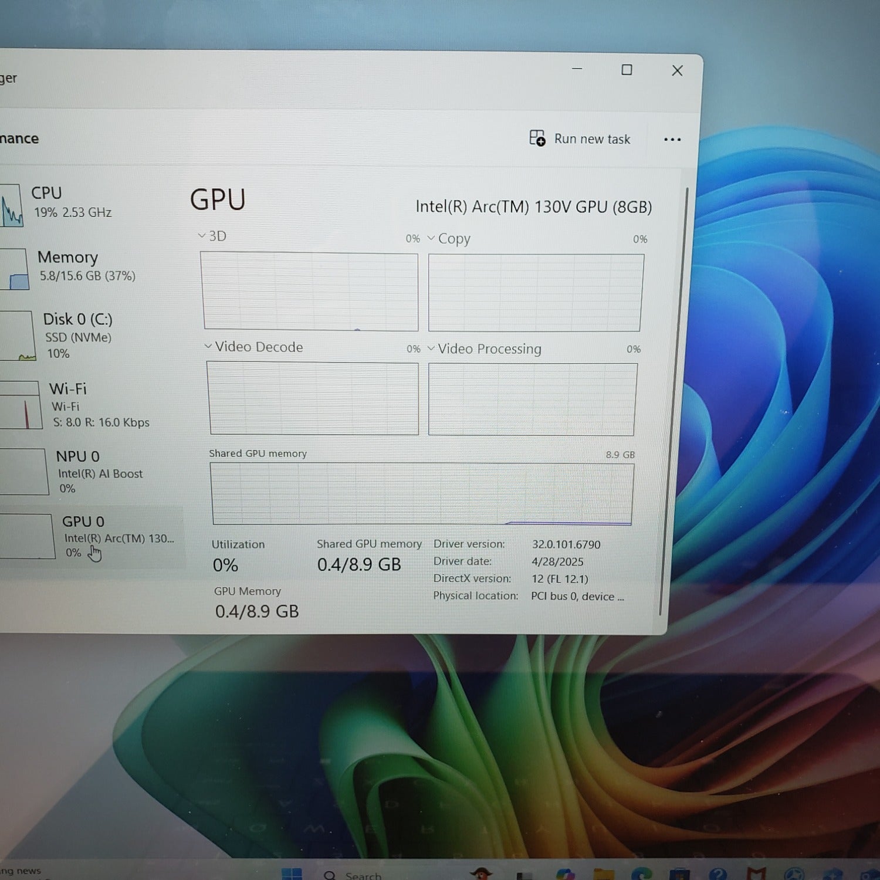
Task: Click the Run new task icon
Action: point(537,138)
